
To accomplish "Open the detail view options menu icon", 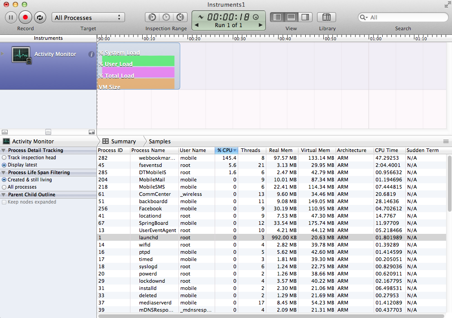I will click(446, 141).
